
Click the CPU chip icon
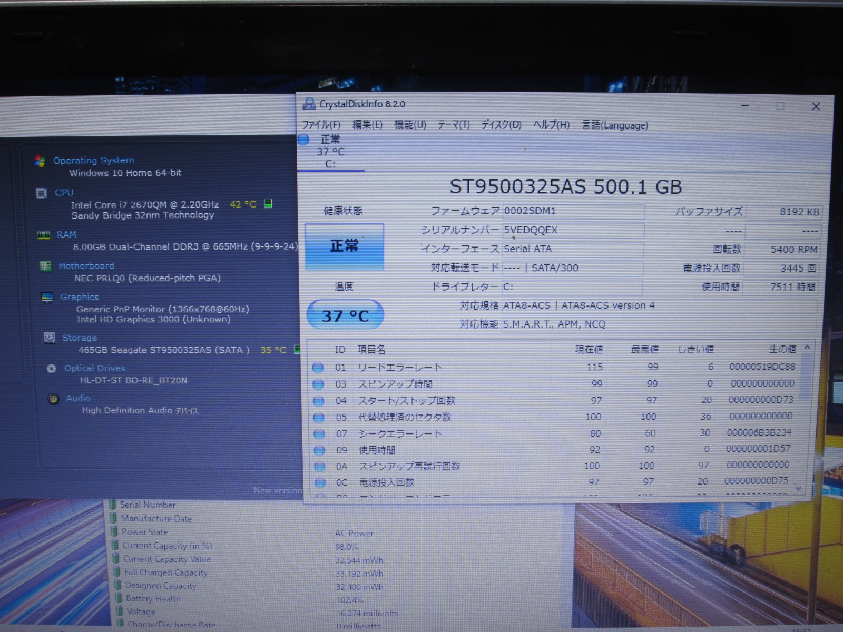point(42,193)
